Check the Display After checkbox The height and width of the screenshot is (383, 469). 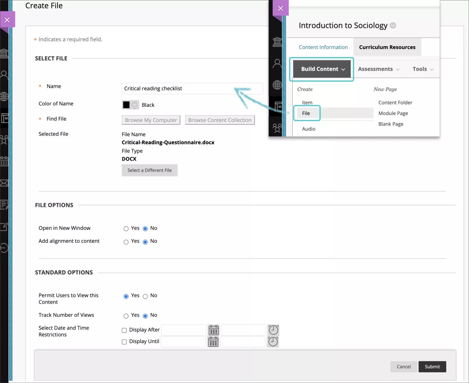click(124, 330)
